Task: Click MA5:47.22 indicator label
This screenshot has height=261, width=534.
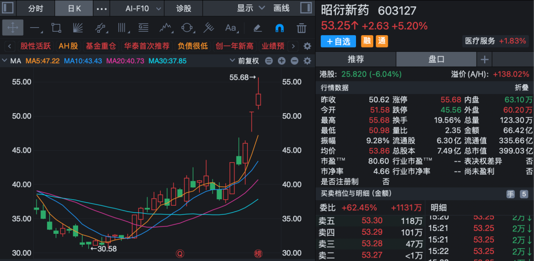Action: pyautogui.click(x=43, y=61)
